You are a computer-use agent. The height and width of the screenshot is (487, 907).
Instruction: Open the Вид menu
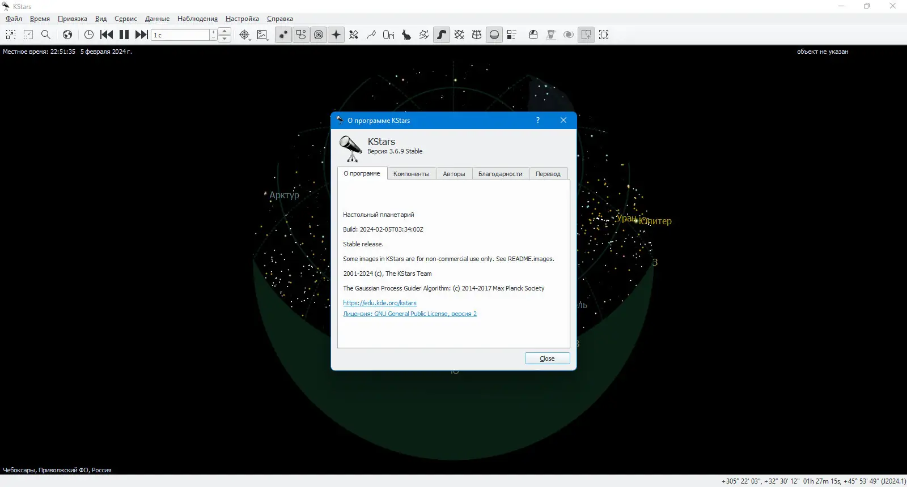click(x=101, y=19)
